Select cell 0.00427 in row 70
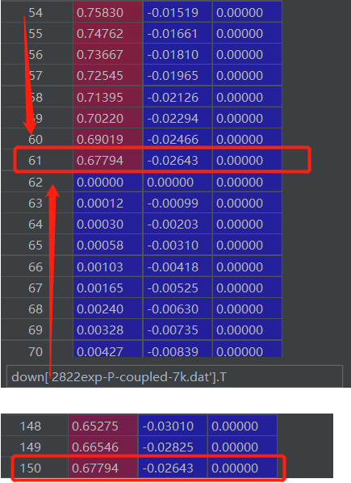This screenshot has height=483, width=351. [x=107, y=350]
